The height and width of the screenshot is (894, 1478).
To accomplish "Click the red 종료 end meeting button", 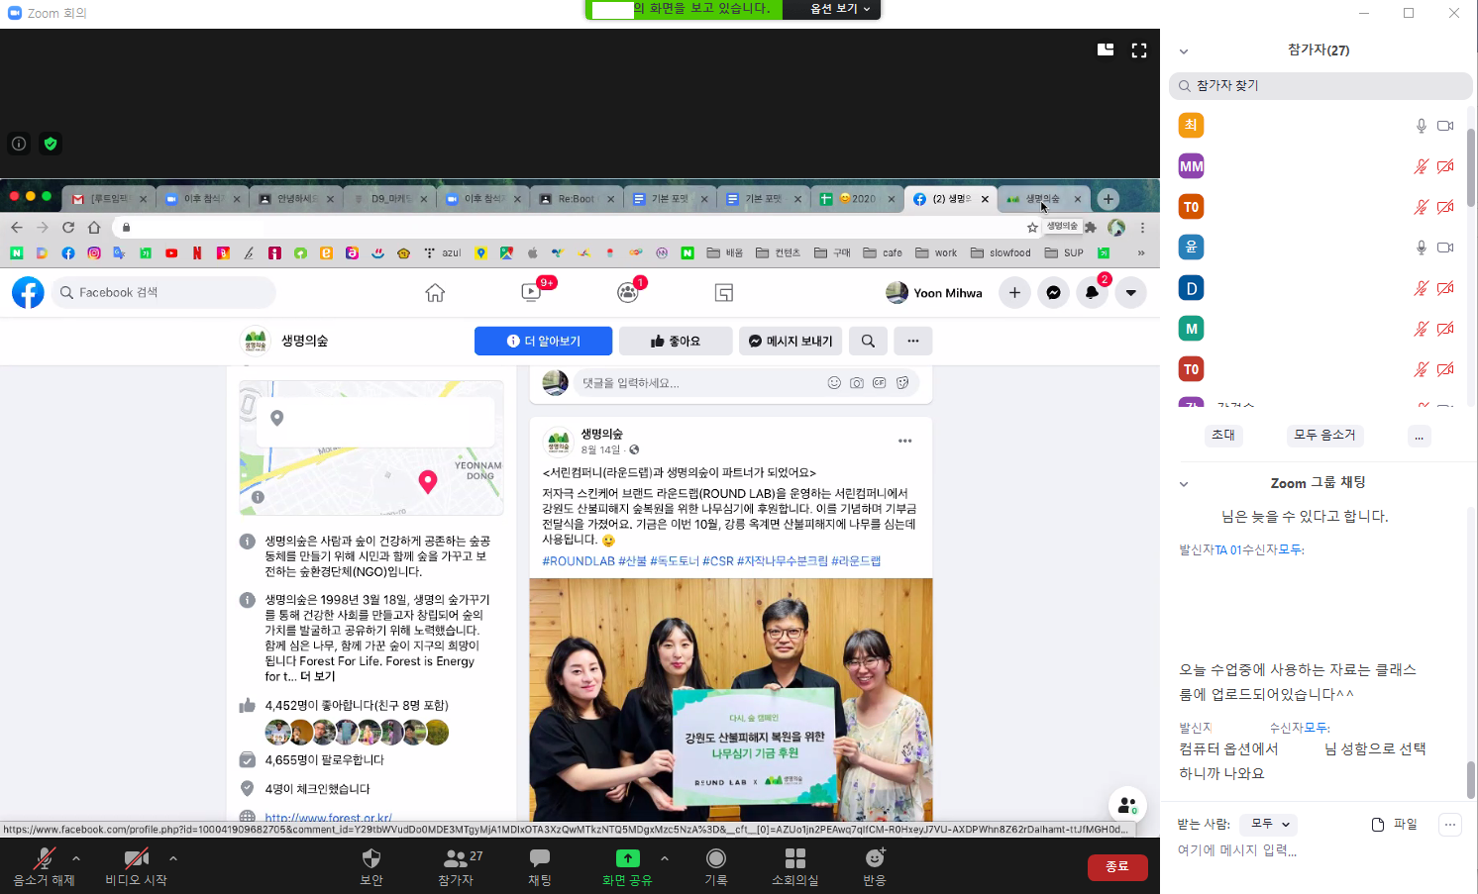I will coord(1117,866).
